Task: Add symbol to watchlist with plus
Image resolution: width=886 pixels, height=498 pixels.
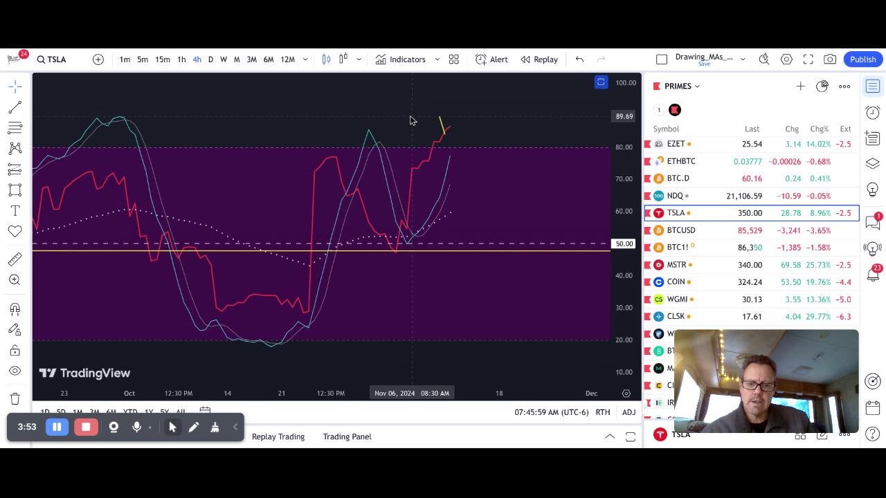Action: (800, 86)
